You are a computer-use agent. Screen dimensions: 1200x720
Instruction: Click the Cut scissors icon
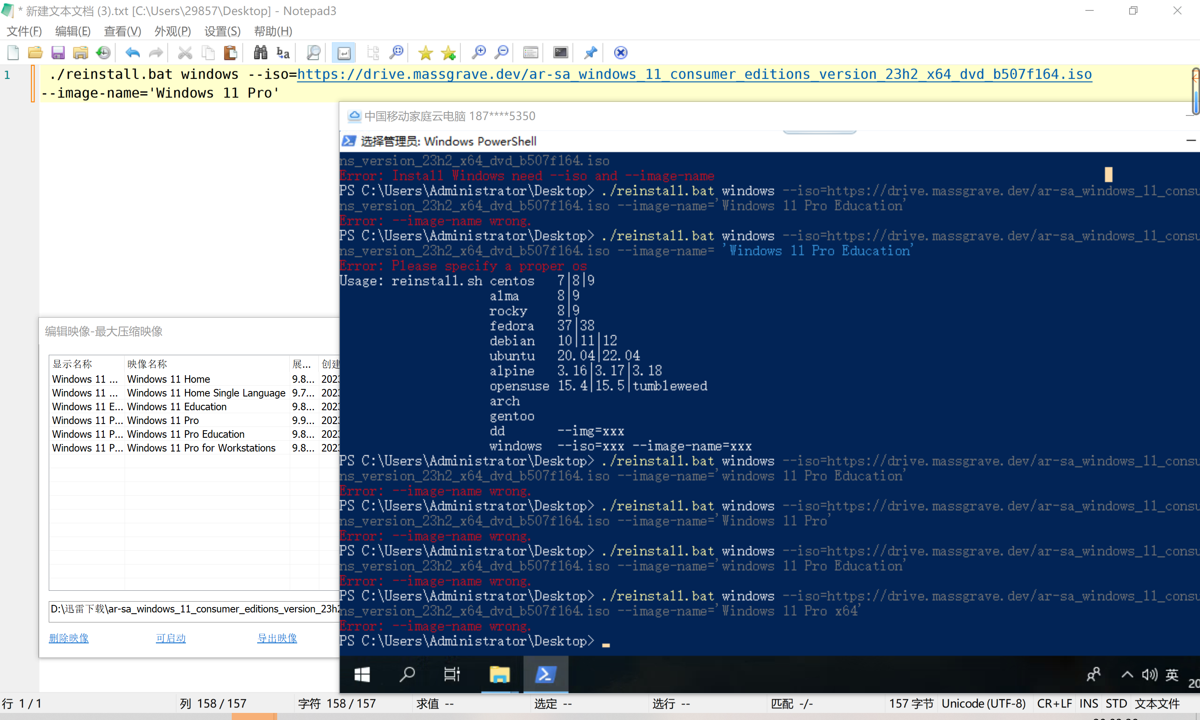pos(185,53)
